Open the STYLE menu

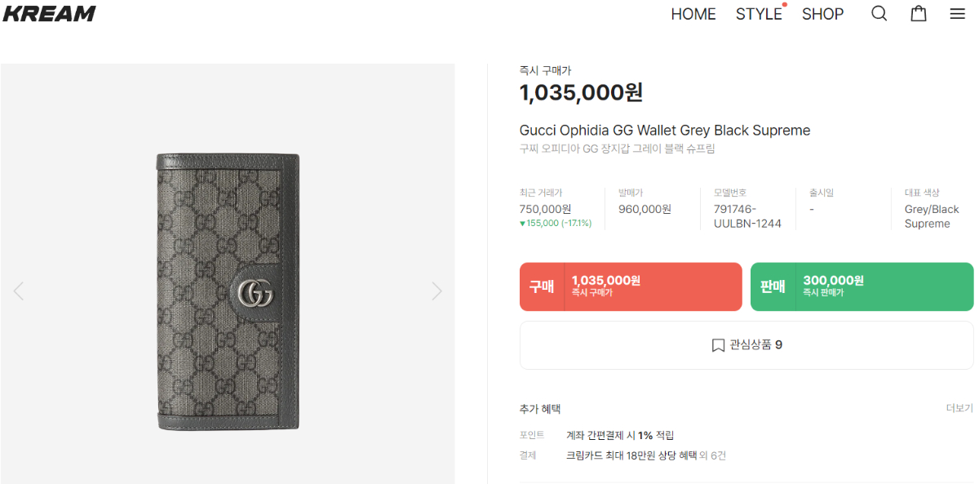(759, 15)
